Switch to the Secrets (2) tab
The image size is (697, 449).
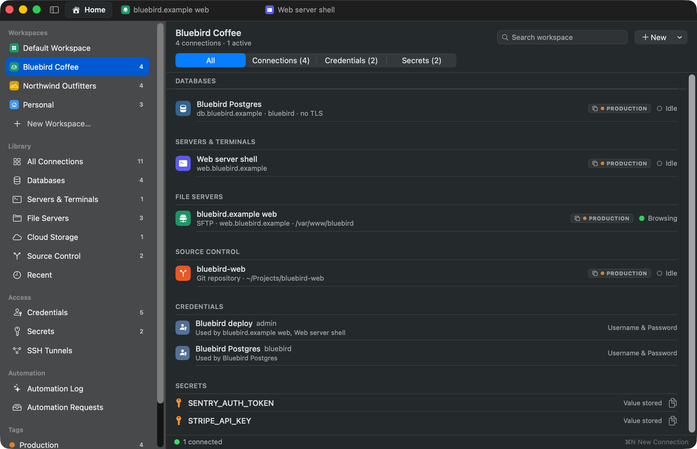[421, 60]
